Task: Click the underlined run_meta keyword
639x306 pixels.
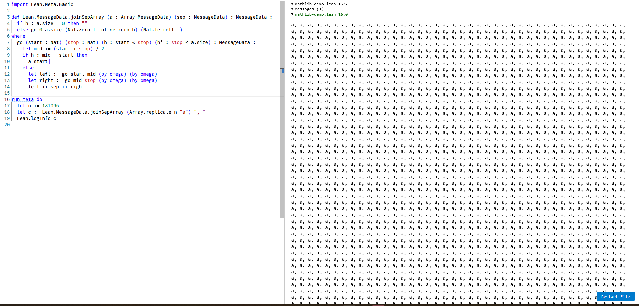Action: [22, 99]
